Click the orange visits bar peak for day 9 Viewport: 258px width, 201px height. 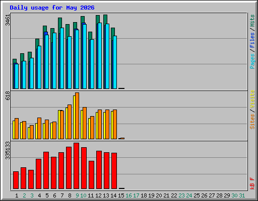[x=77, y=116]
